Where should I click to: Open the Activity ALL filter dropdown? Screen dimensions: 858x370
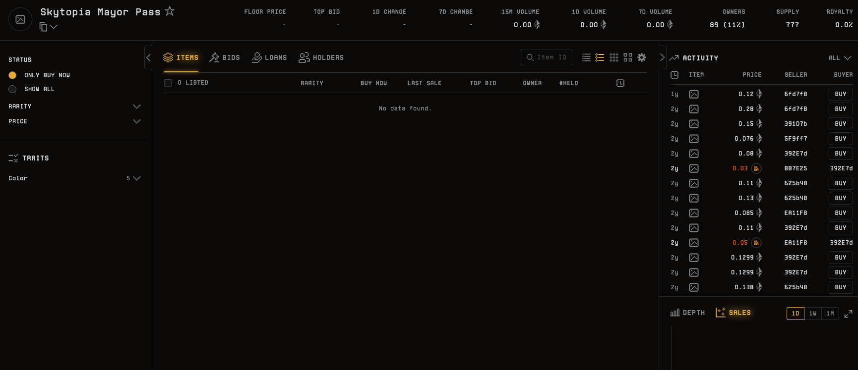coord(840,58)
